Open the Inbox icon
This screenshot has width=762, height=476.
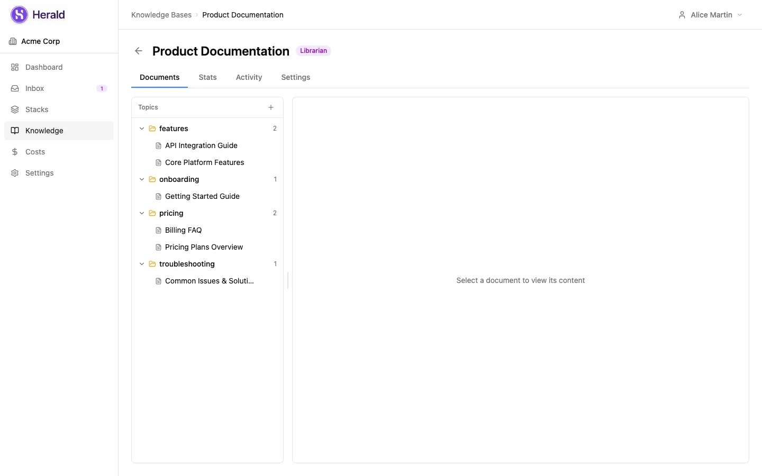coord(15,88)
